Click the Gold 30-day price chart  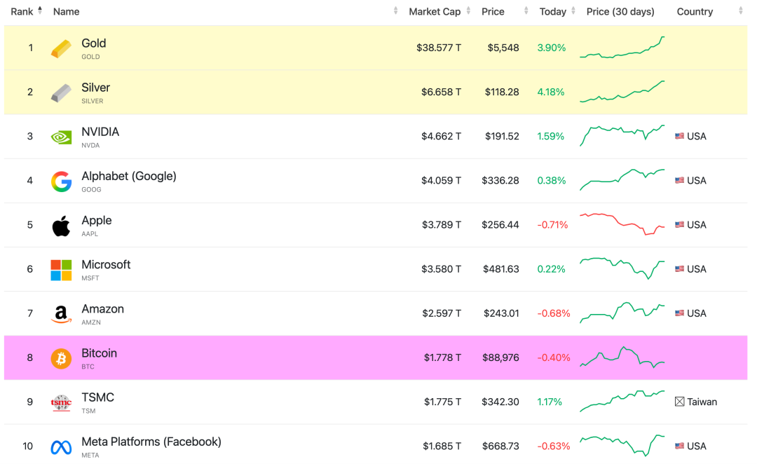(622, 48)
